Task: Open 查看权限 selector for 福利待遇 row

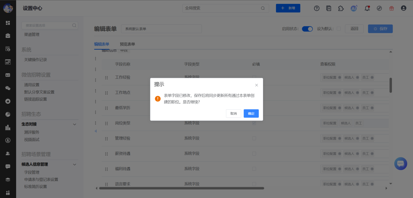Action: point(354,168)
